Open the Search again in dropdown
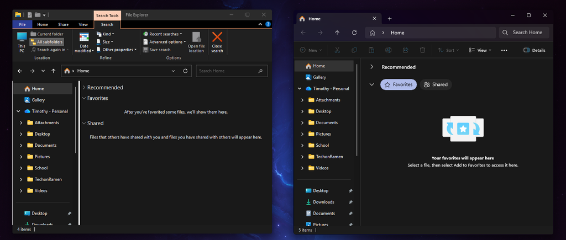This screenshot has height=240, width=566. (49, 50)
